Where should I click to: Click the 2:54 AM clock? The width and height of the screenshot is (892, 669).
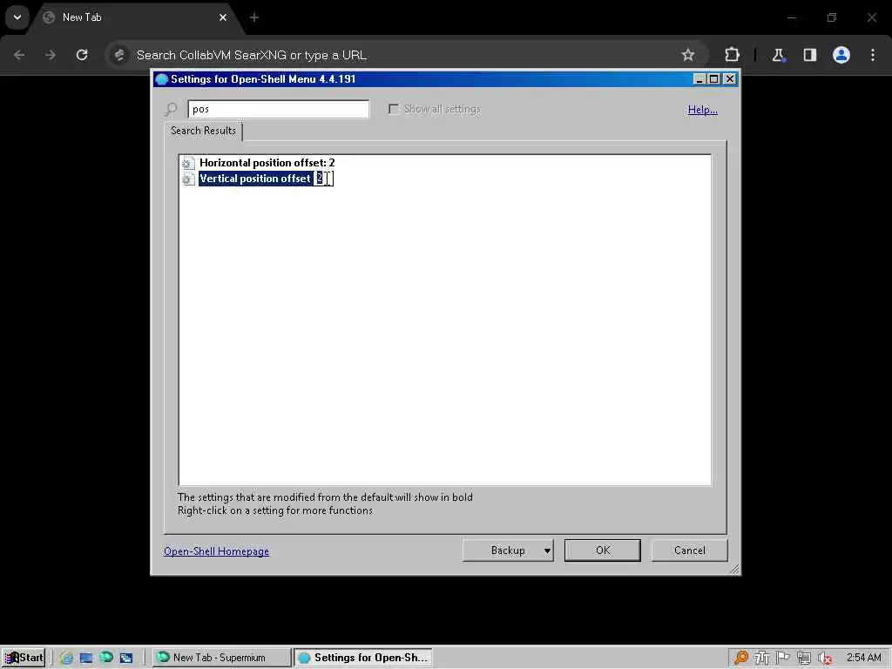coord(863,658)
